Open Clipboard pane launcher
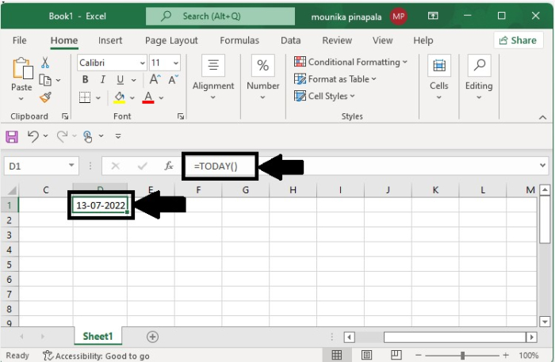The height and width of the screenshot is (362, 555). (x=65, y=116)
